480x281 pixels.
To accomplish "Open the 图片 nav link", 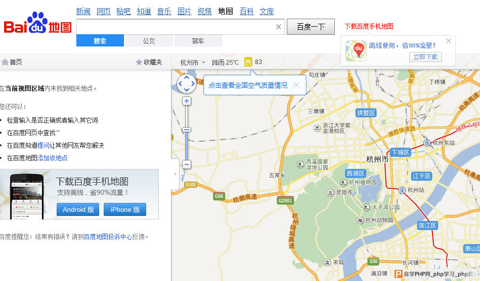I will (x=184, y=12).
